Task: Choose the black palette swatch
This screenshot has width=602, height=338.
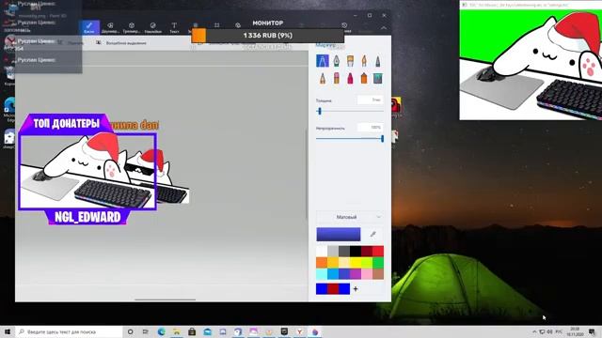Action: click(356, 252)
